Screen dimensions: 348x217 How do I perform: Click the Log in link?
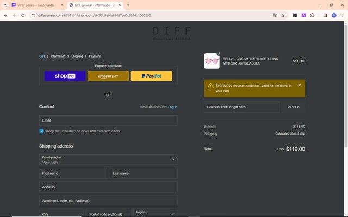point(173,107)
